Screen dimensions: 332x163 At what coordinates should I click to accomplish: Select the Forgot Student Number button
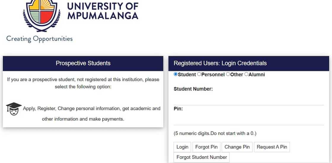click(202, 157)
